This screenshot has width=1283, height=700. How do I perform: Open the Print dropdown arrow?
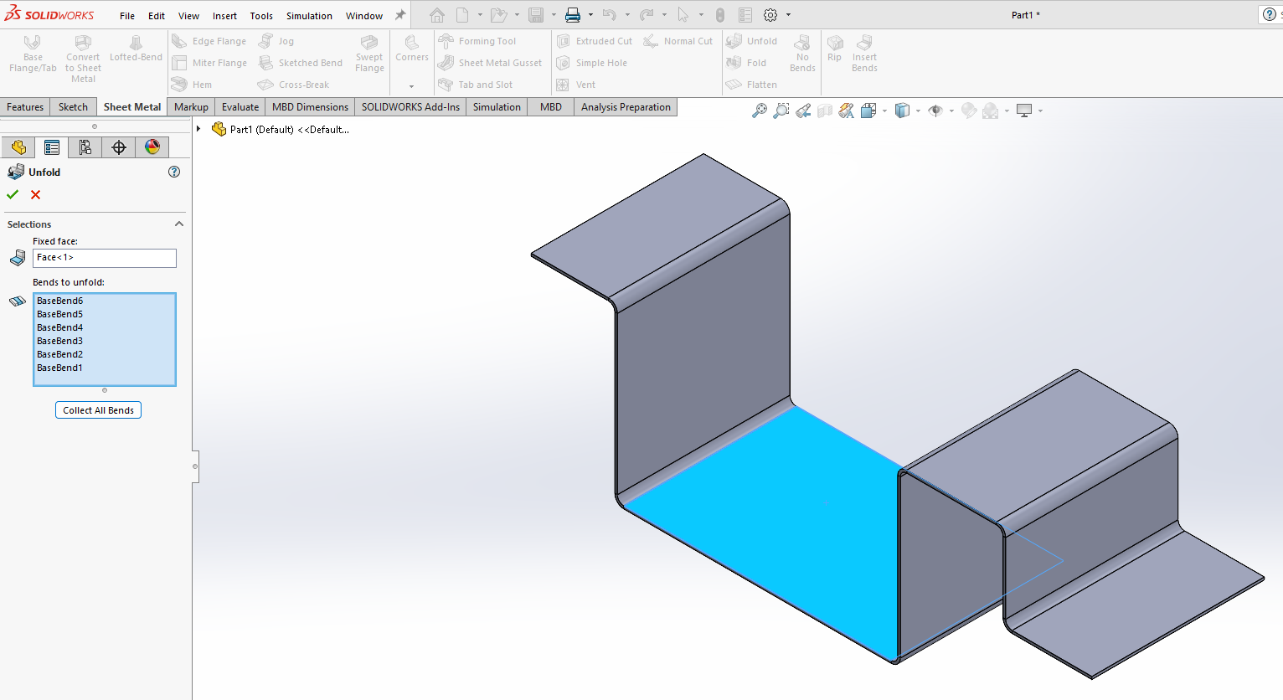pyautogui.click(x=590, y=15)
